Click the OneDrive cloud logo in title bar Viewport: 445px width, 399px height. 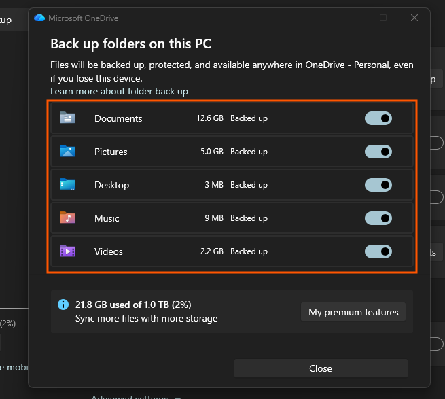[x=39, y=18]
